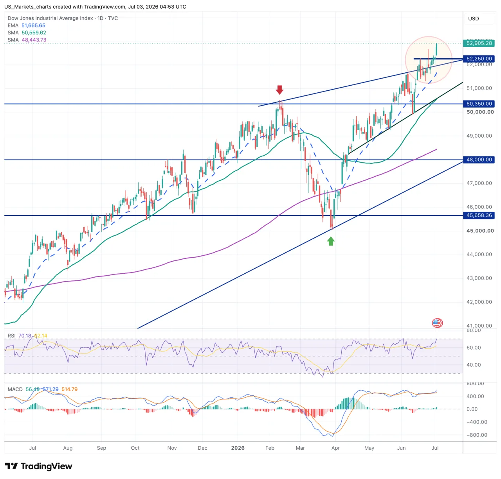
Task: Click the 50,000.00 price axis value
Action: coord(480,112)
